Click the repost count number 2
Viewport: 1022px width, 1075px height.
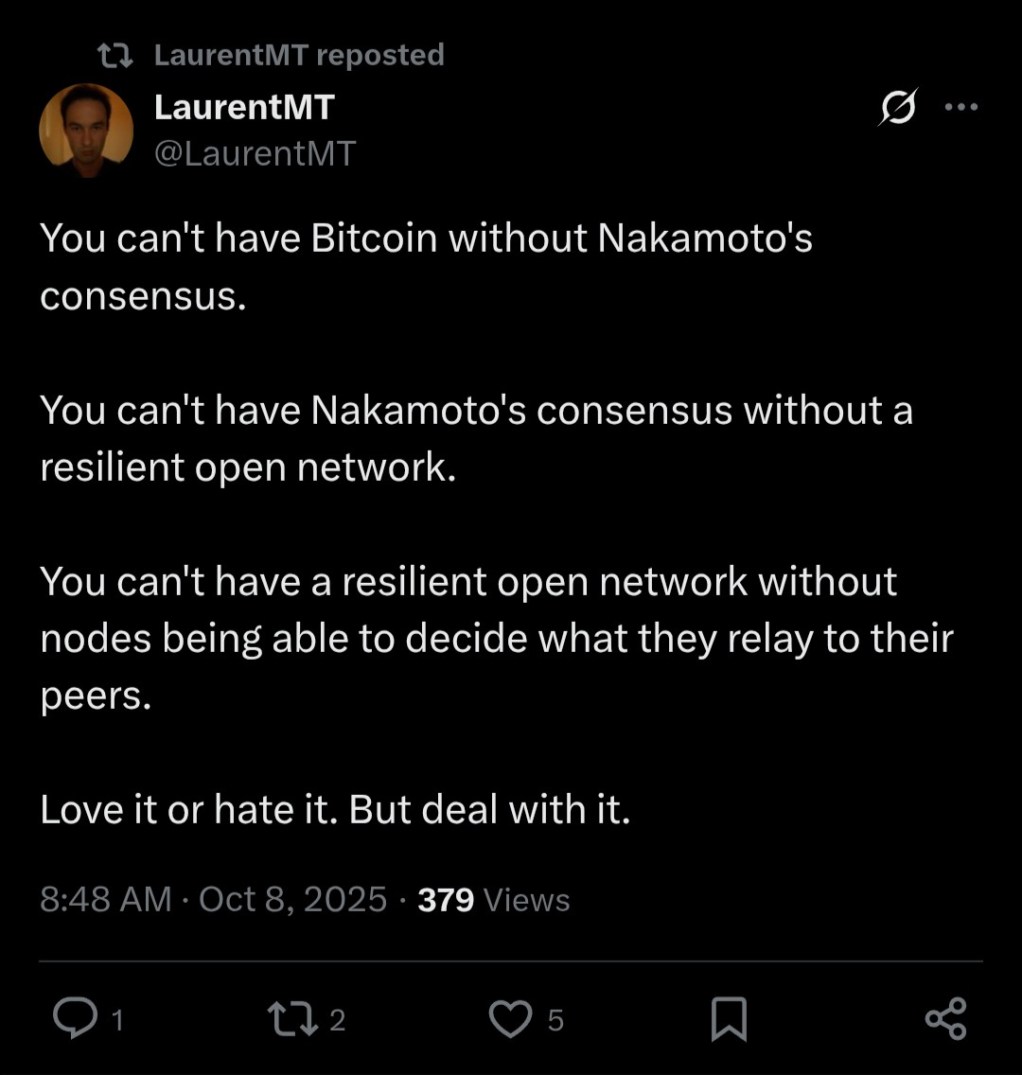tap(338, 1020)
